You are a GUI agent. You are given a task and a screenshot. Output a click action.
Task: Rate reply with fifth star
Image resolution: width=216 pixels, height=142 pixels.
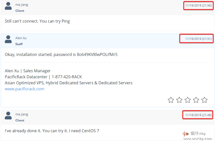(204, 100)
